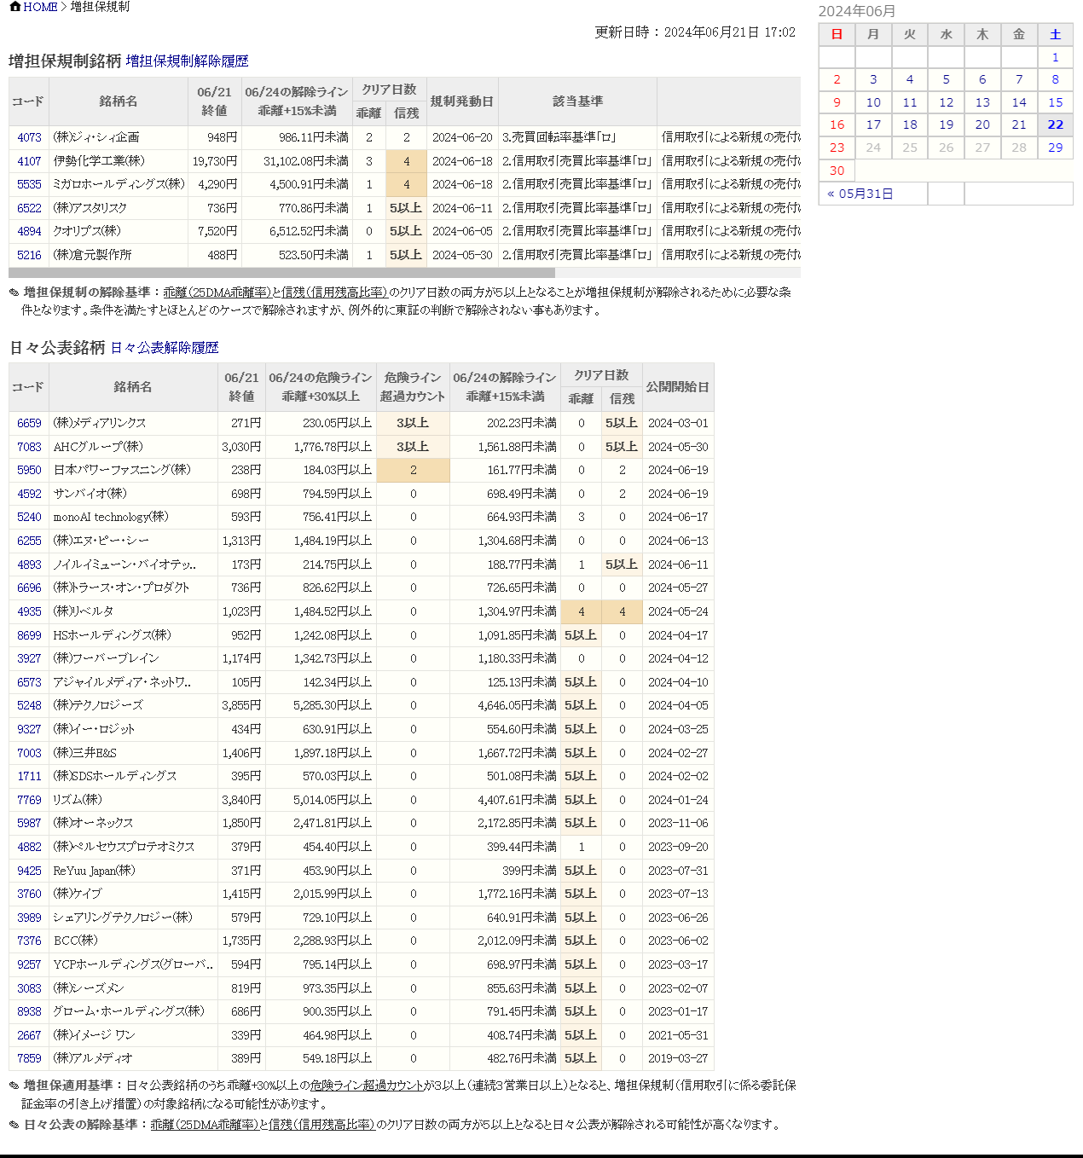Open stock code 4935 link
1083x1158 pixels.
tap(29, 611)
